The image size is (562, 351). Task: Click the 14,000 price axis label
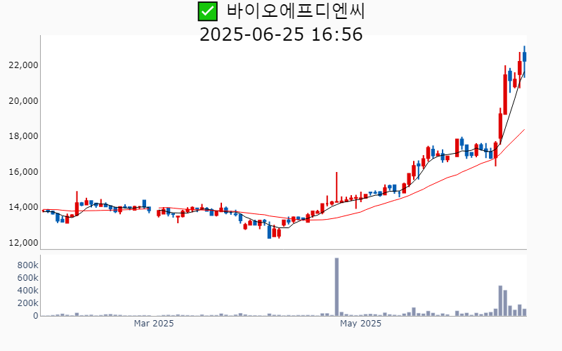(x=23, y=207)
